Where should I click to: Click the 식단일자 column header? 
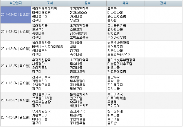click(x=15, y=3)
